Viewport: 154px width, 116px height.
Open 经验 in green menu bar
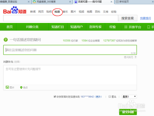[112, 27]
